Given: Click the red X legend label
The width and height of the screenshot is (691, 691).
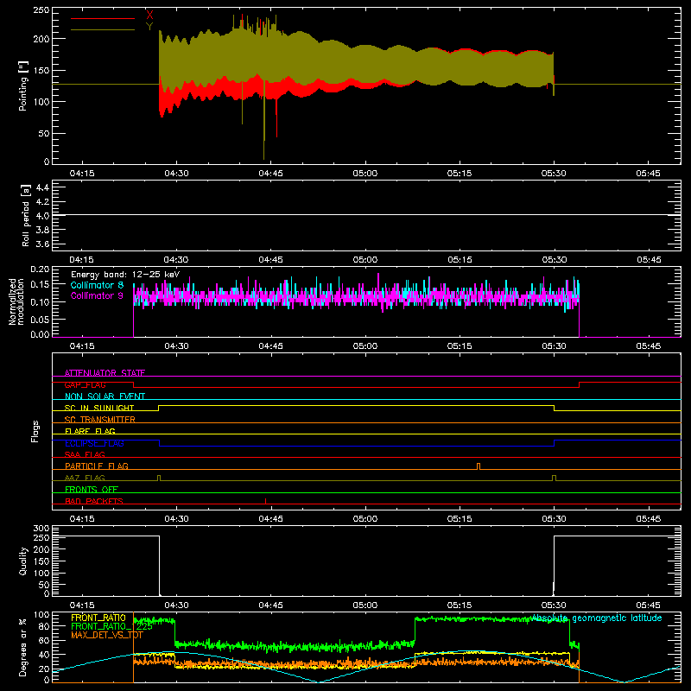Looking at the screenshot, I should tap(149, 15).
